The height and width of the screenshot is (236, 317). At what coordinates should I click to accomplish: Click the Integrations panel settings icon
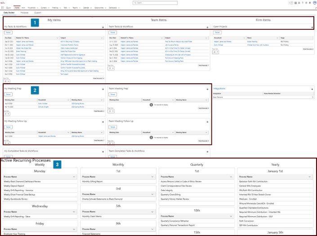click(x=313, y=89)
